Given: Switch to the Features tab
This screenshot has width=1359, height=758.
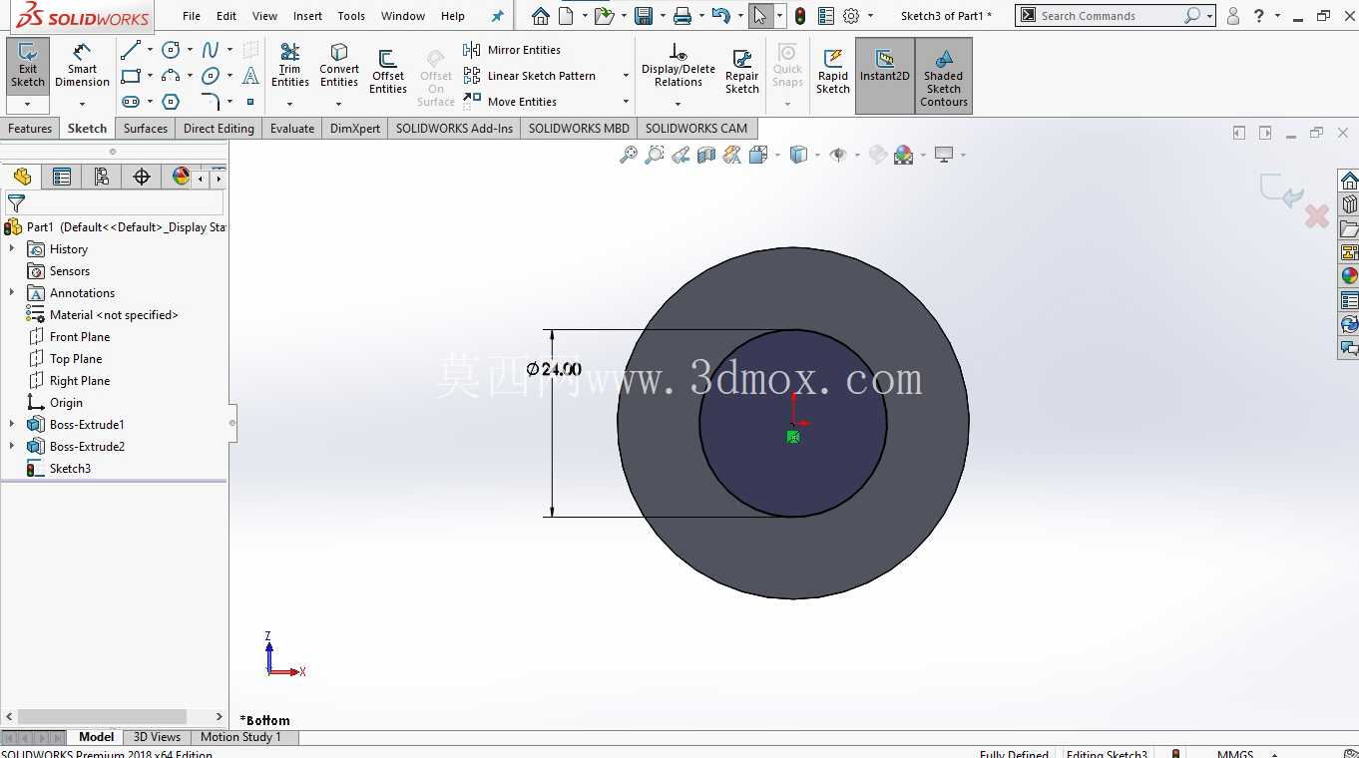Looking at the screenshot, I should point(30,129).
